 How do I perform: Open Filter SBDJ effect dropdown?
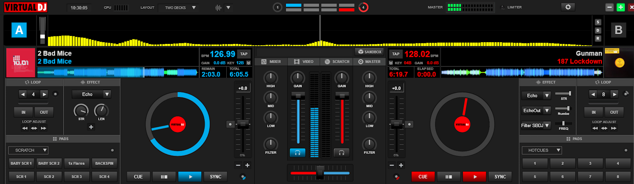pos(536,125)
